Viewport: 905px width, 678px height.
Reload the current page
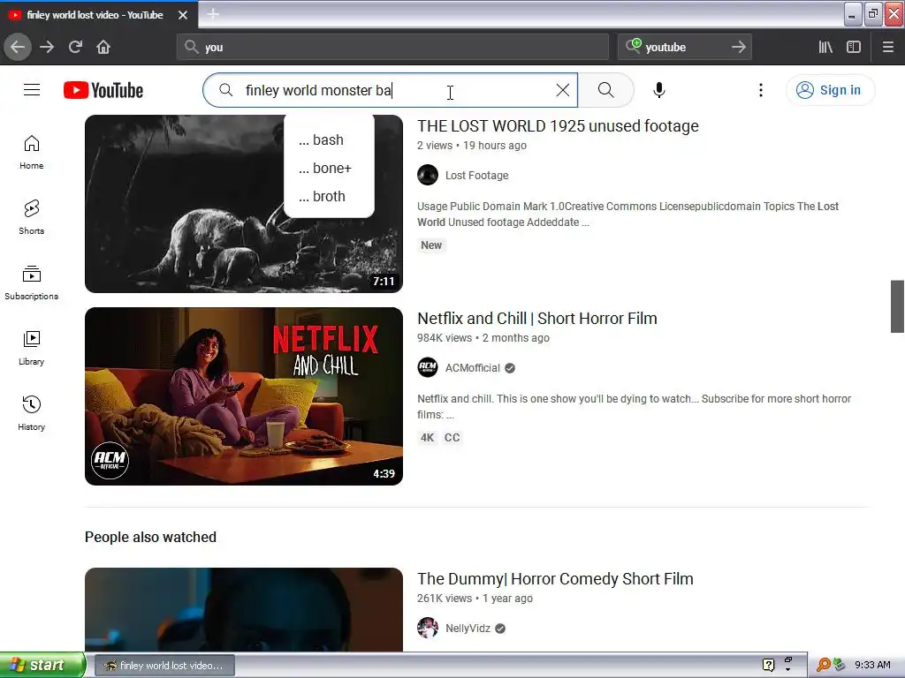coord(75,47)
